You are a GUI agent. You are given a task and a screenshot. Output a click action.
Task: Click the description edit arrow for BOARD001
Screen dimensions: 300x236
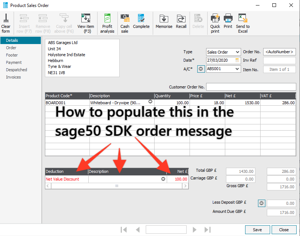tap(151, 102)
